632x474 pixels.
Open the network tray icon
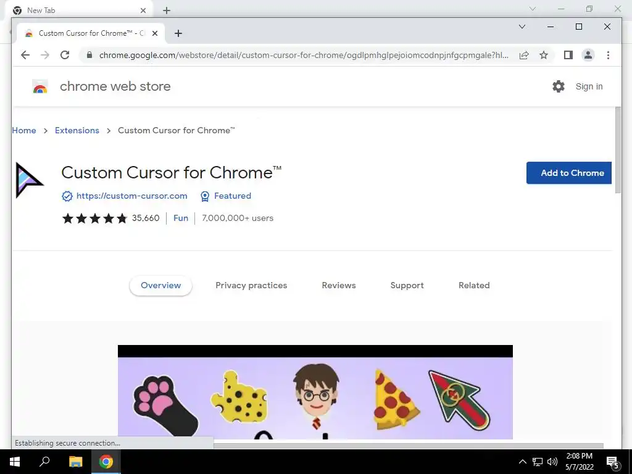click(538, 462)
